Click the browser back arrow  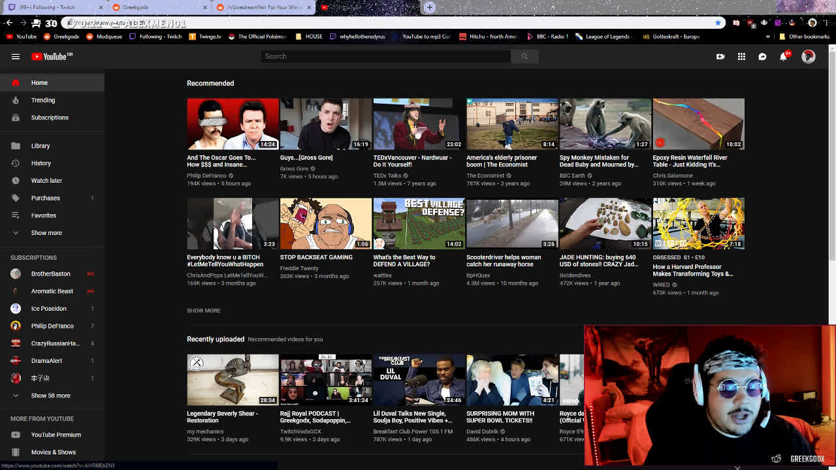pos(8,22)
